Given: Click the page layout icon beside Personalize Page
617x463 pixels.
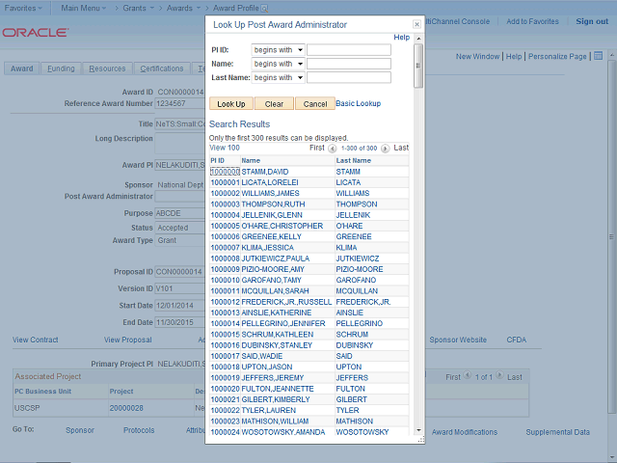Looking at the screenshot, I should click(598, 56).
